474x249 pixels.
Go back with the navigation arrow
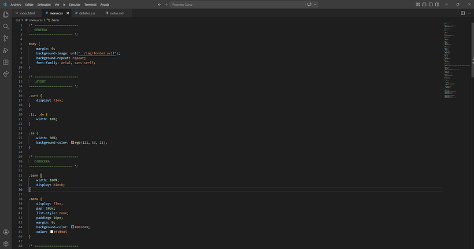point(160,5)
